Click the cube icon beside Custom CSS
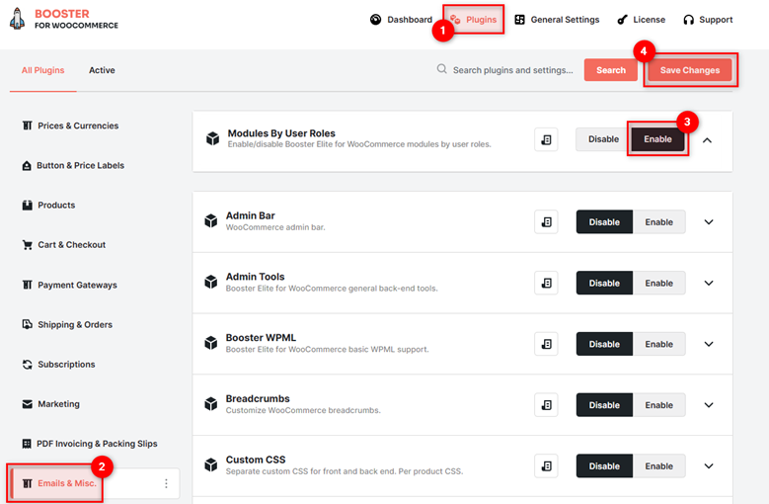Screen dimensions: 769x504 (211, 464)
